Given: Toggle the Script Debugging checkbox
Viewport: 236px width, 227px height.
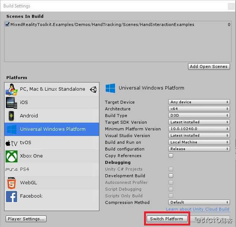Looking at the screenshot, I should [171, 189].
